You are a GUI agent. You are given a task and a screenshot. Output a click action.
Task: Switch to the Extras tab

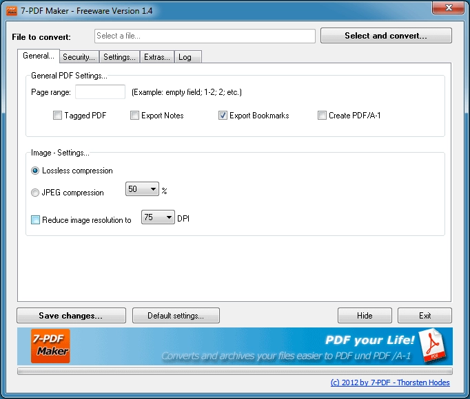[x=157, y=57]
